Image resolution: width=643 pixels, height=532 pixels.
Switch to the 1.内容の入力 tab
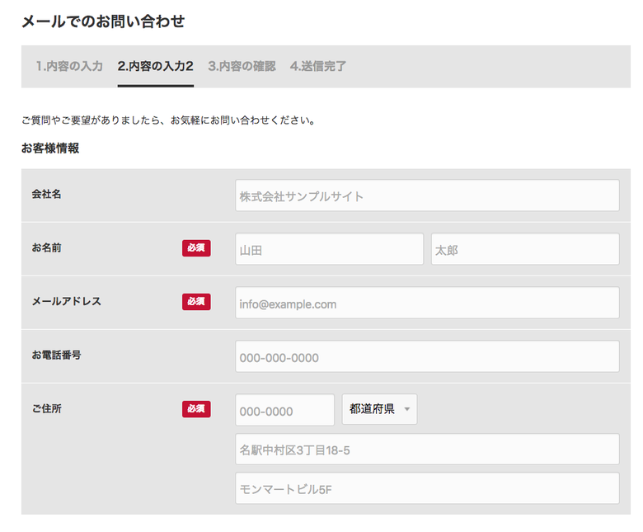point(69,66)
